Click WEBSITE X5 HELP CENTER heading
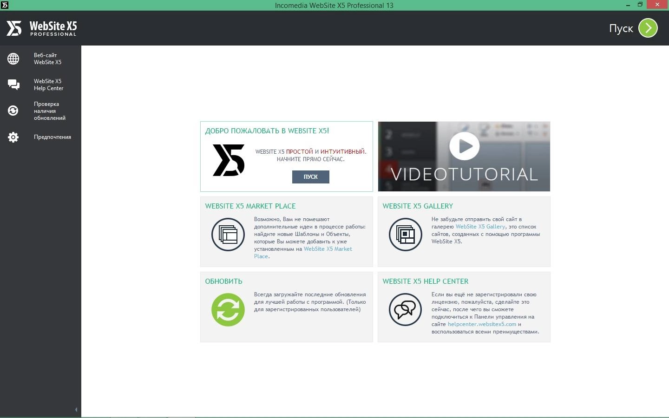The height and width of the screenshot is (418, 669). (x=426, y=281)
